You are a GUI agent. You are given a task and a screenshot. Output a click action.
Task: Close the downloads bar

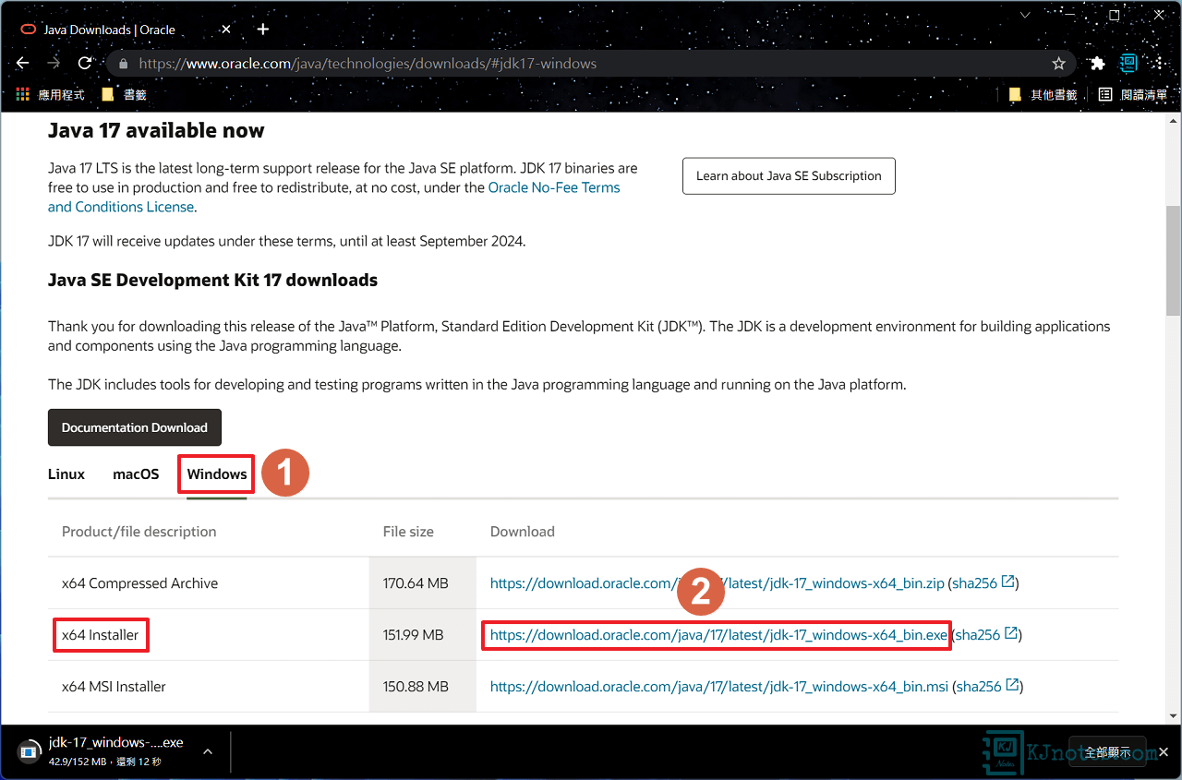[x=1164, y=751]
